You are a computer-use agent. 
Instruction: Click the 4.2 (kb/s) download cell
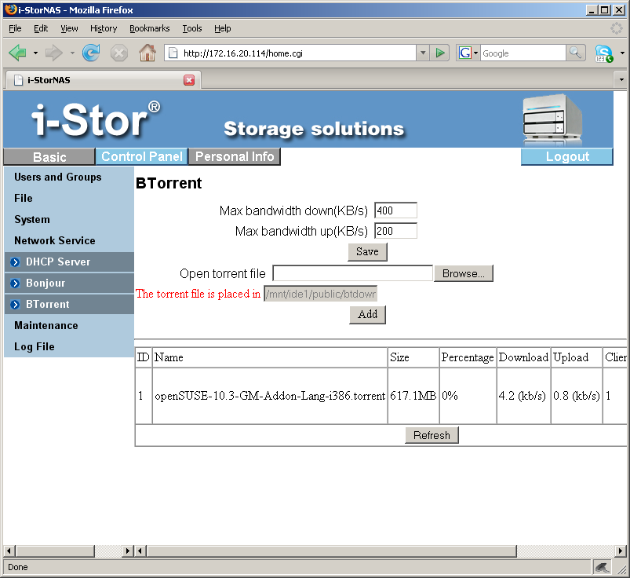[522, 396]
